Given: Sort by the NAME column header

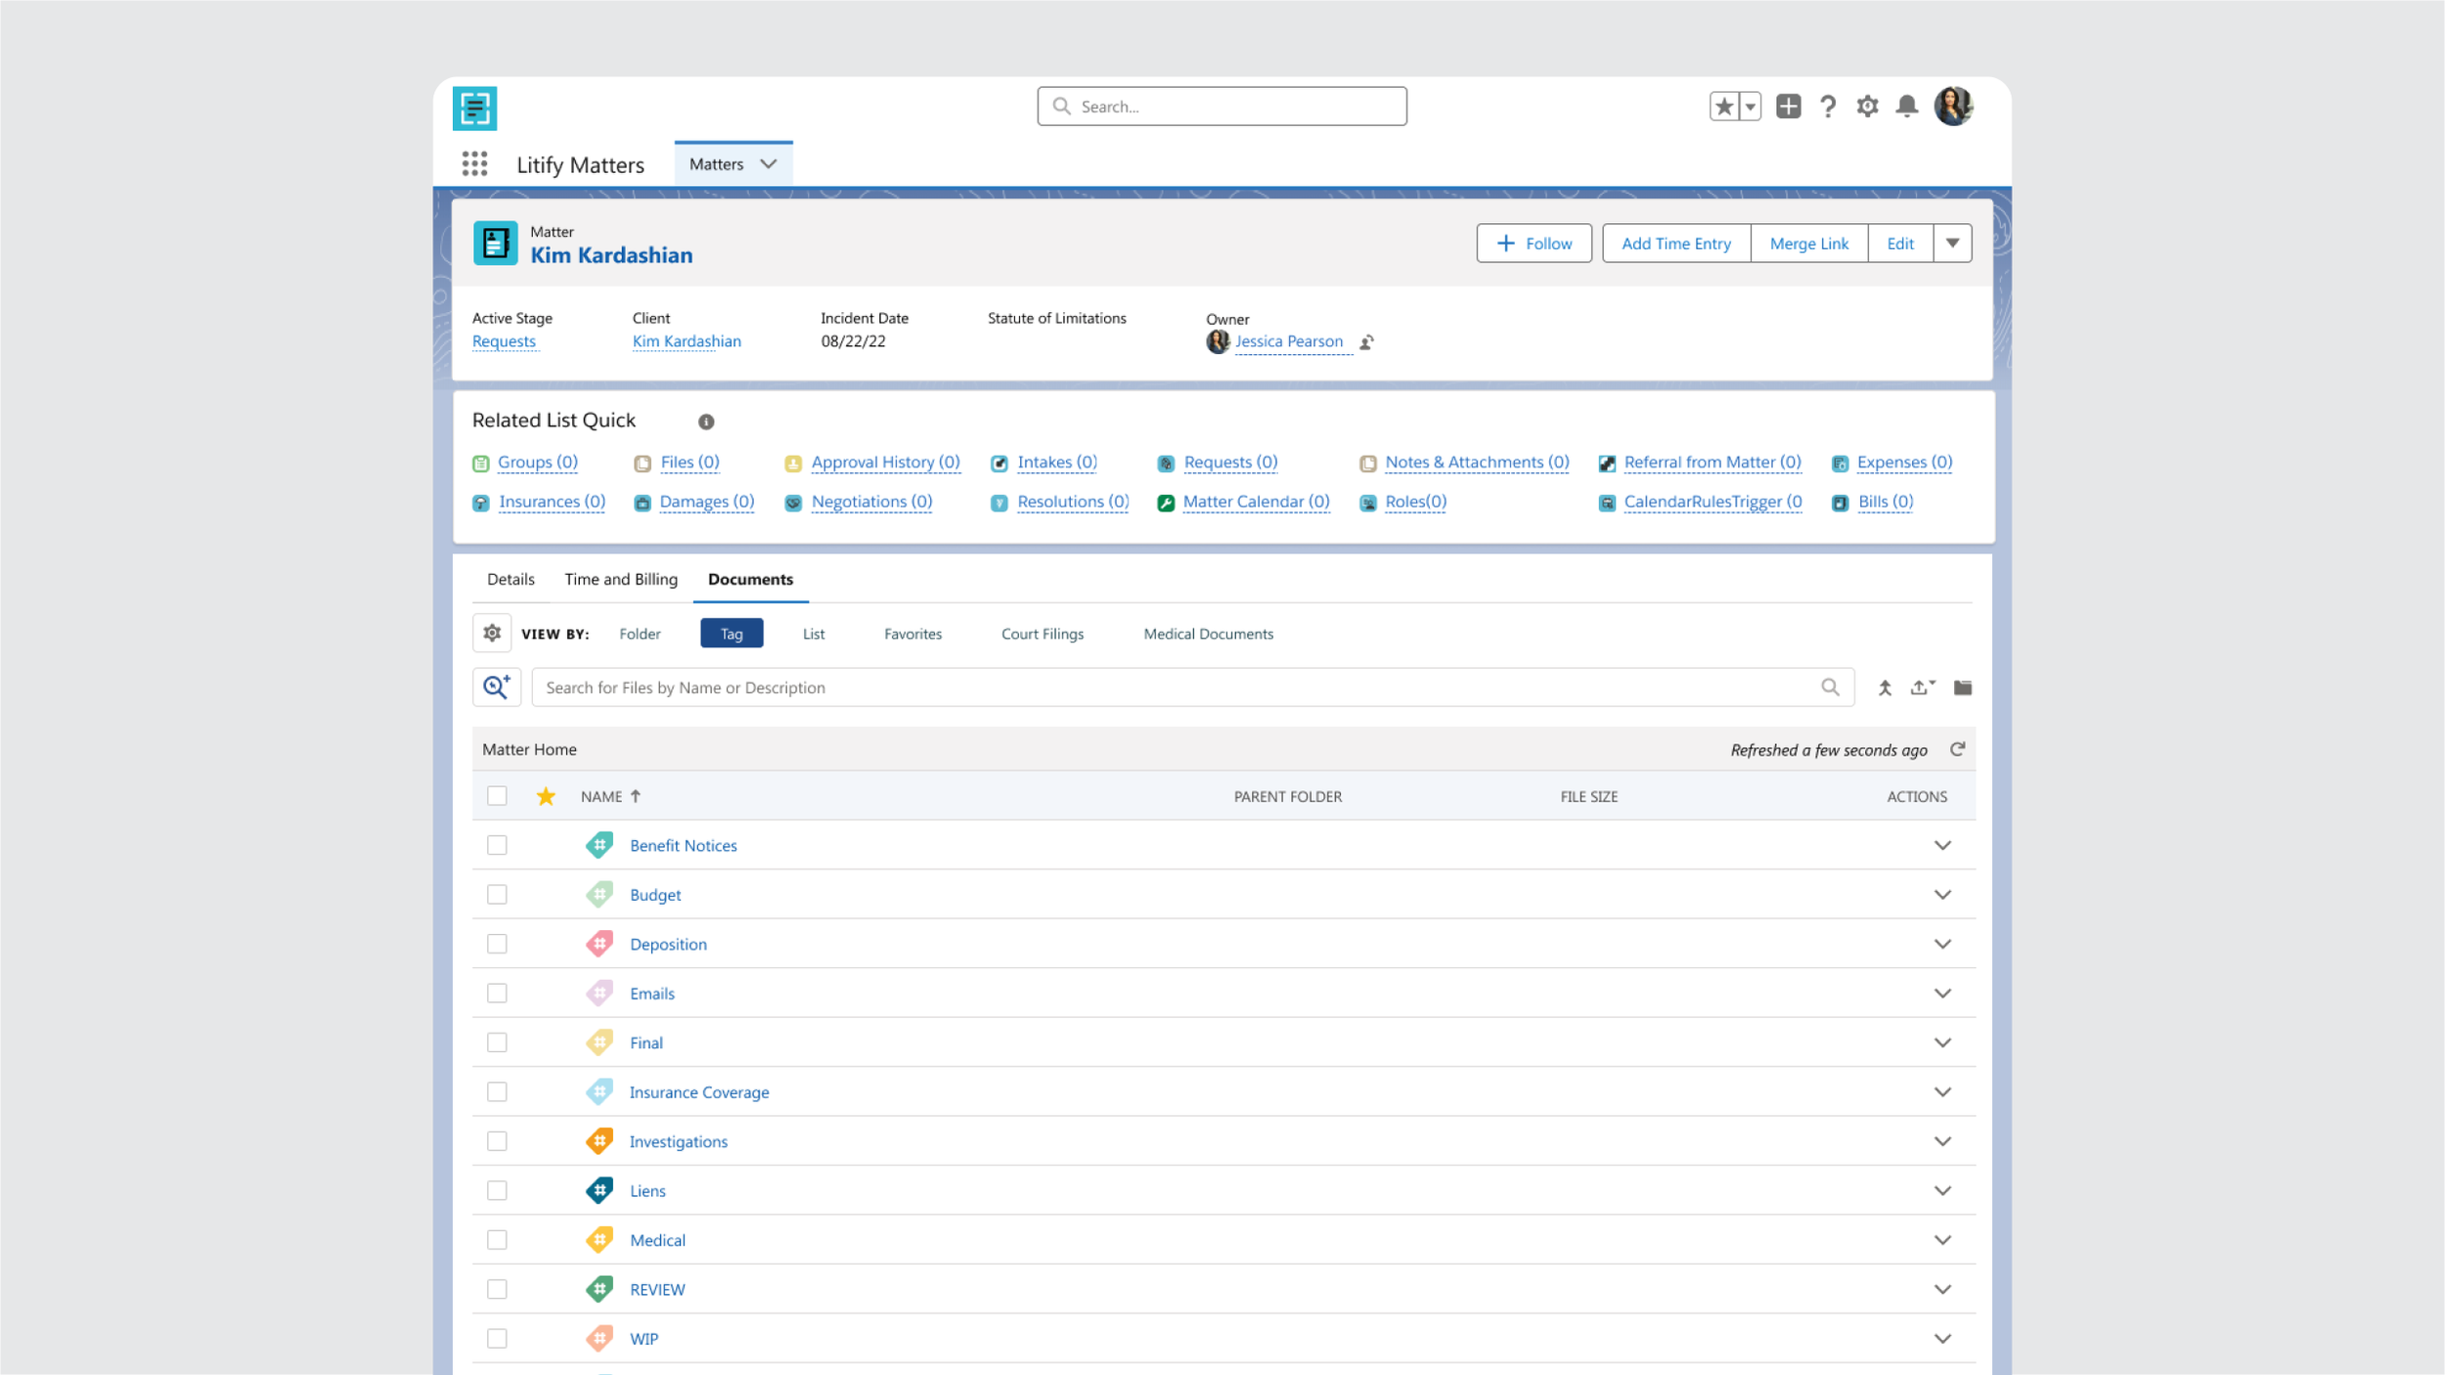Looking at the screenshot, I should (x=610, y=796).
